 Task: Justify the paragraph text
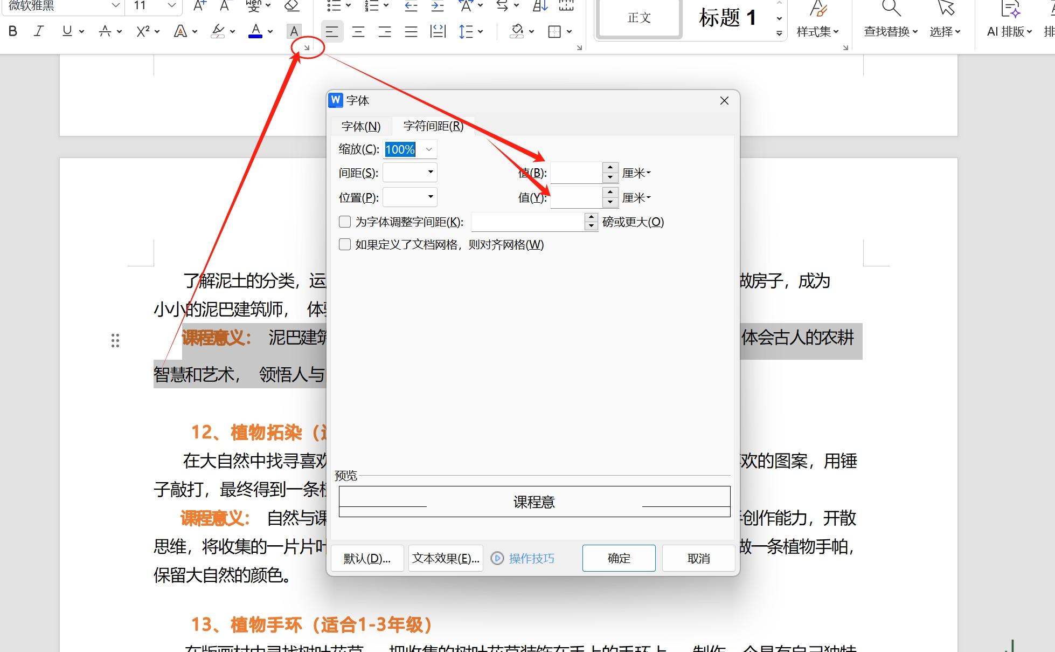(411, 32)
